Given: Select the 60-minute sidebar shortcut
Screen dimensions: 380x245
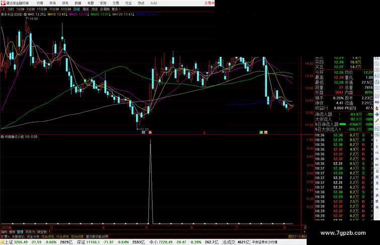Looking at the screenshot, I should pos(377,165).
